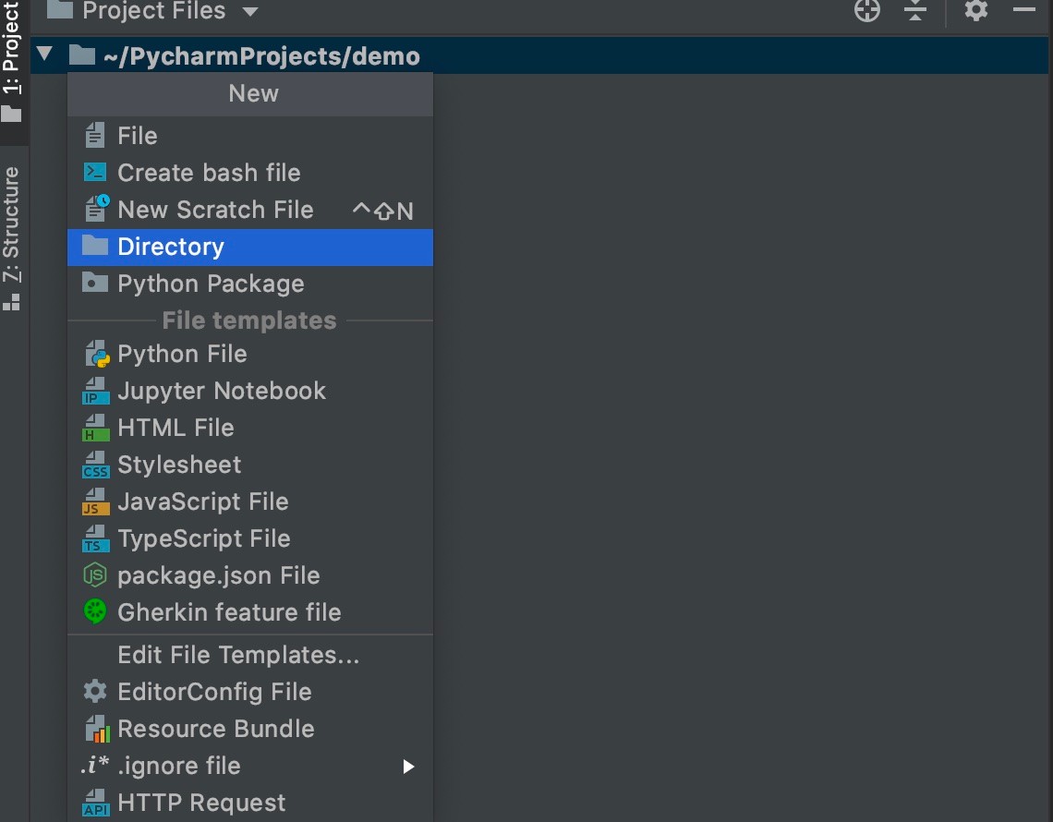Click the Resource Bundle chart icon
Viewport: 1053px width, 822px height.
click(x=97, y=729)
